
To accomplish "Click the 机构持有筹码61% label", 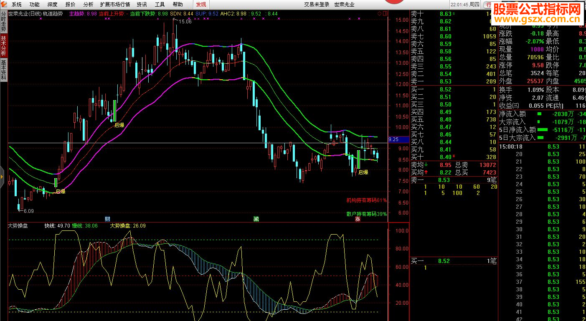I will click(366, 200).
